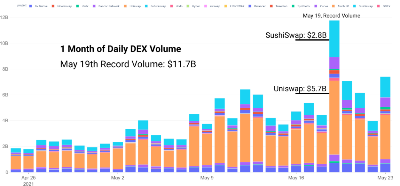Image resolution: width=400 pixels, height=186 pixels.
Task: Click the 'Apr 25' x-axis label
Action: point(28,178)
